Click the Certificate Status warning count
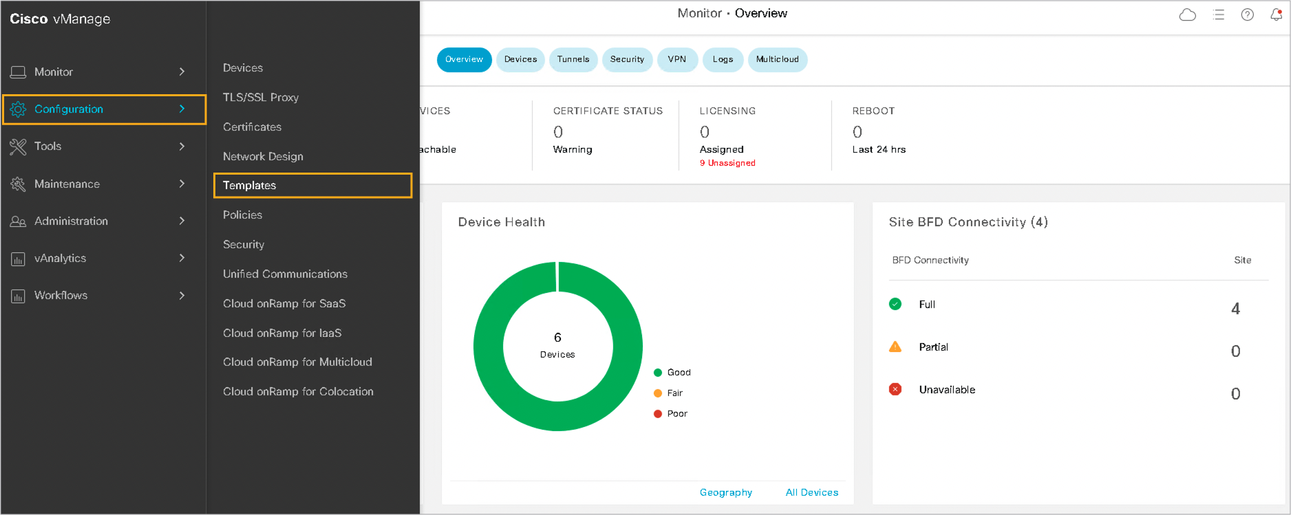The image size is (1291, 515). pyautogui.click(x=558, y=131)
